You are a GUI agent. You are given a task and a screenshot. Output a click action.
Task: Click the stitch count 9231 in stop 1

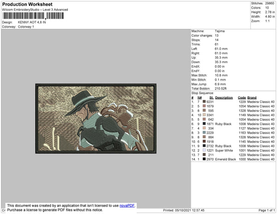(210, 102)
